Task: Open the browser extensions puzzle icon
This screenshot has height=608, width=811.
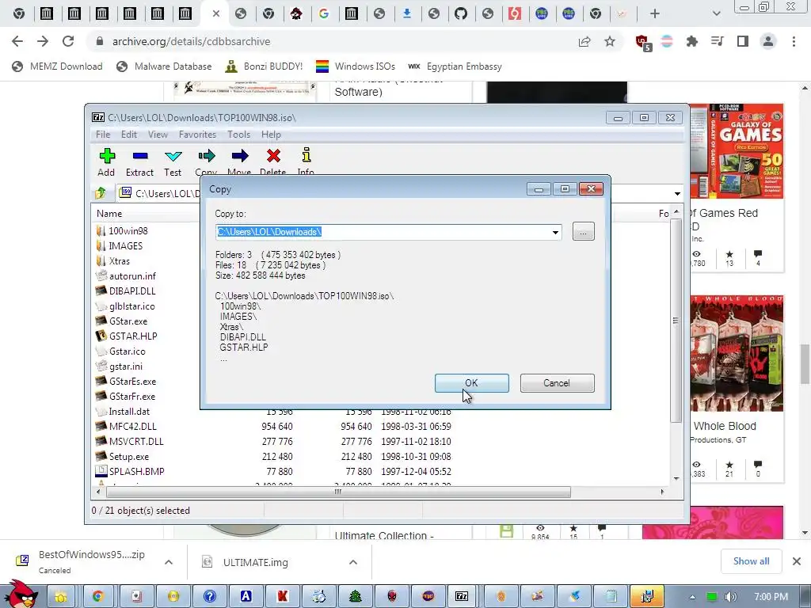Action: coord(692,41)
